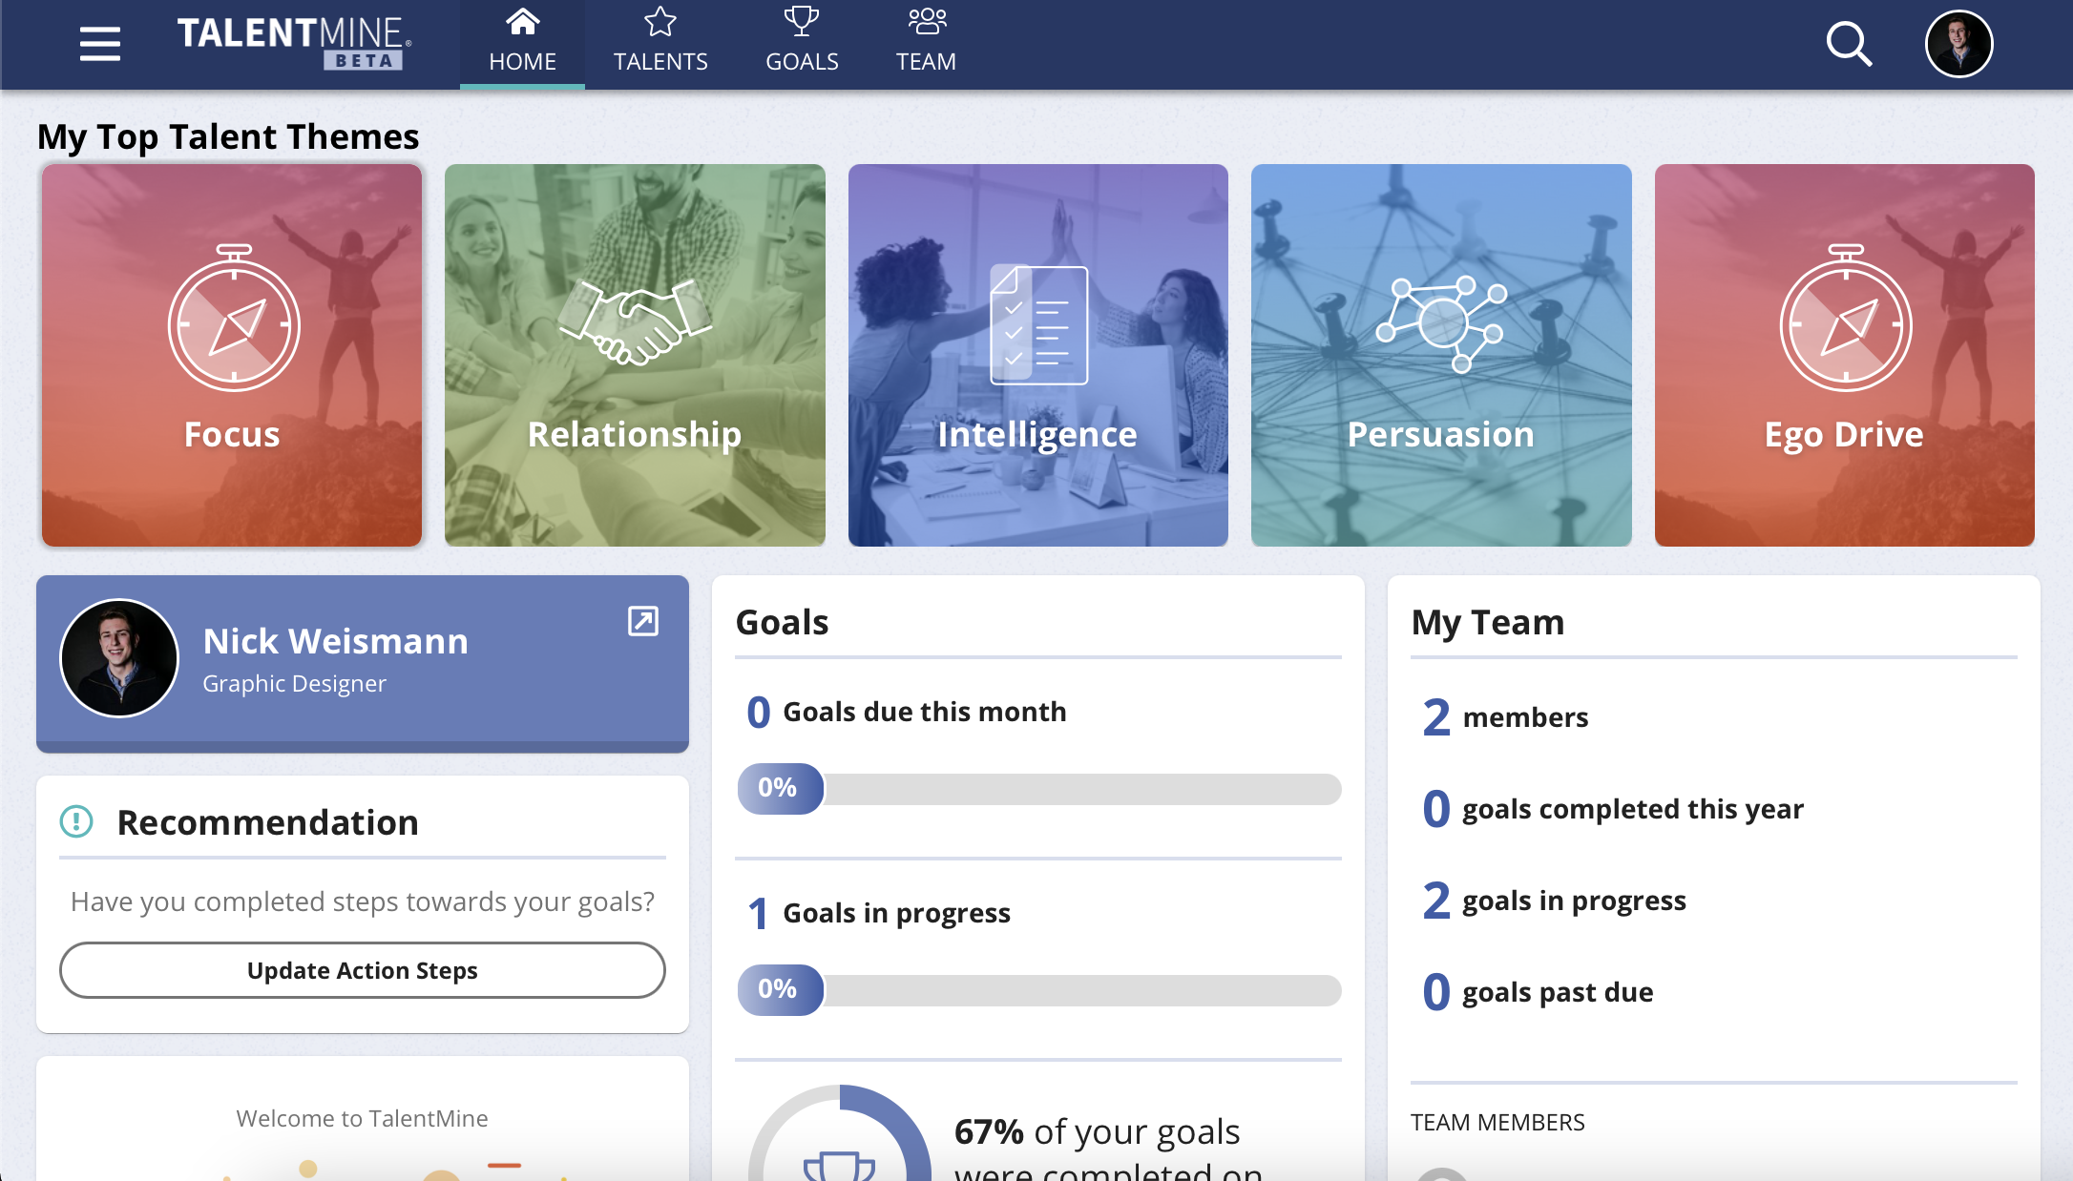Viewport: 2073px width, 1181px height.
Task: Expand the Team Members section
Action: point(1497,1118)
